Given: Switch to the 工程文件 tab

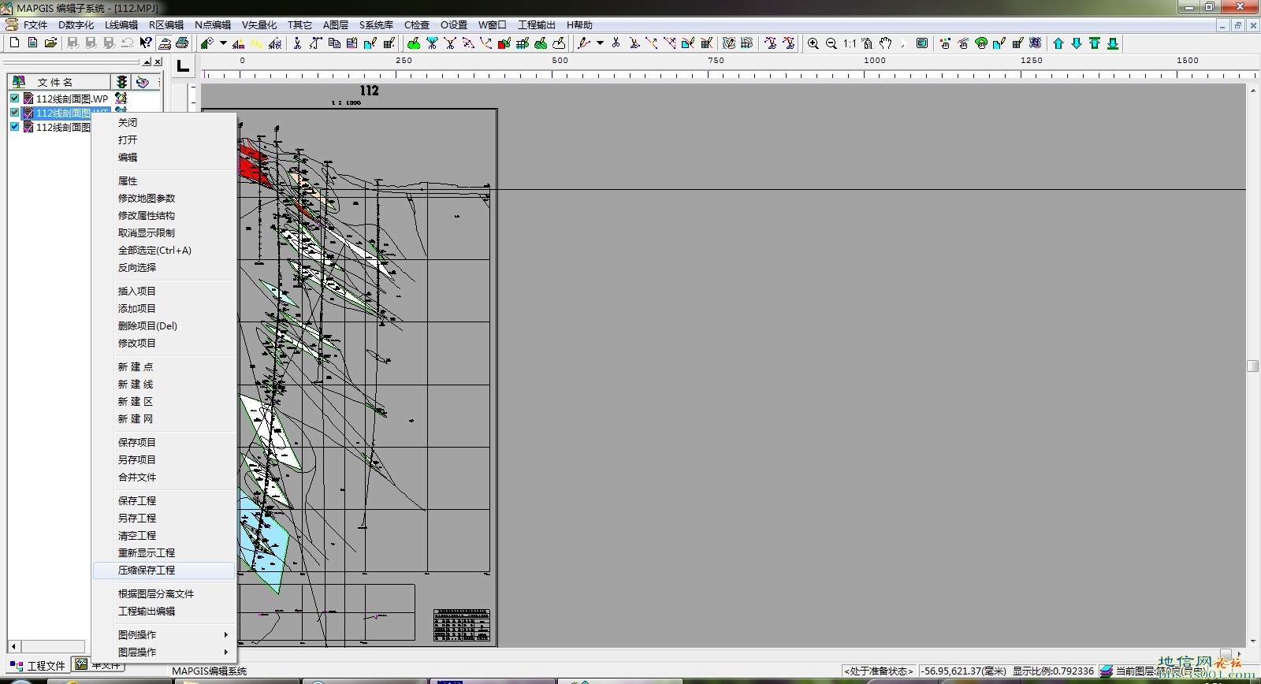Looking at the screenshot, I should [x=39, y=666].
